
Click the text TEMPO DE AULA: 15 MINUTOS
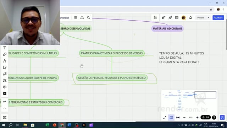point(181,53)
